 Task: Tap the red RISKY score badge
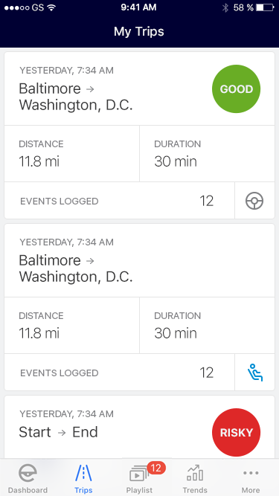(236, 432)
